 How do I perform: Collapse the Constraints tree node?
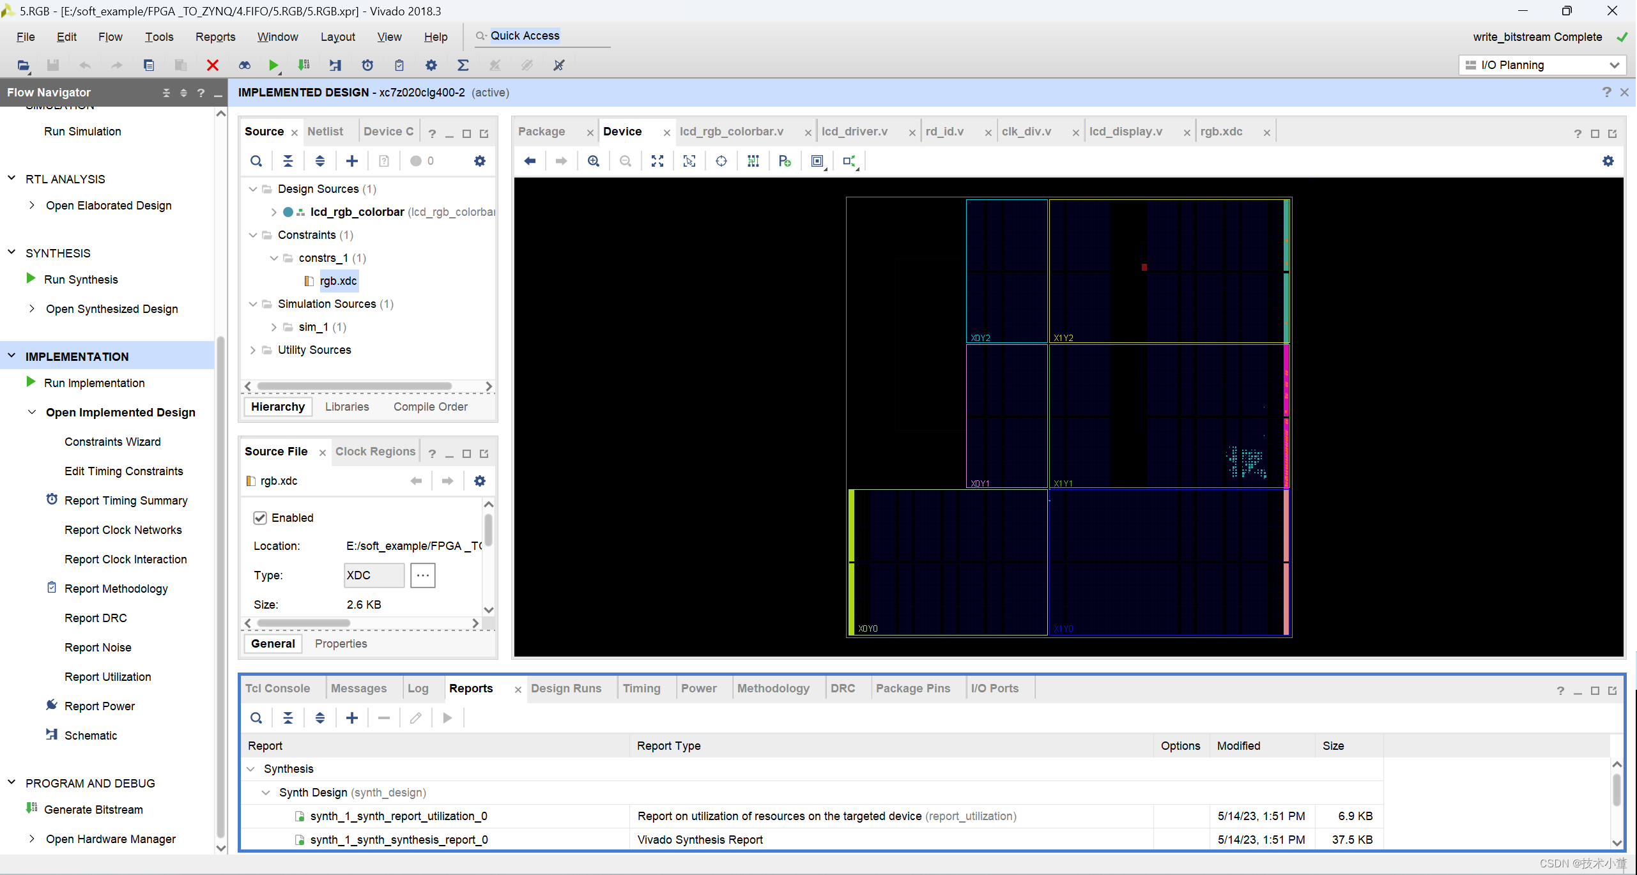tap(253, 235)
